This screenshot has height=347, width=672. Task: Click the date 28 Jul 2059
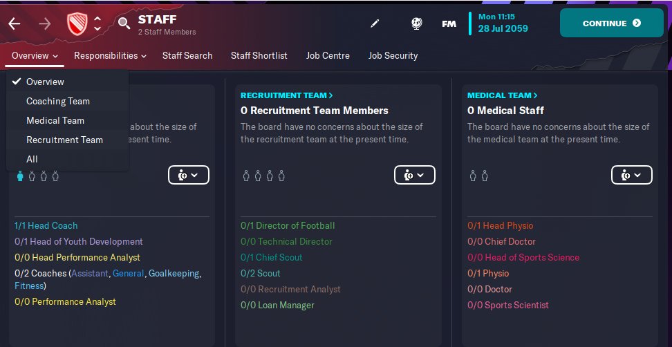tap(503, 29)
